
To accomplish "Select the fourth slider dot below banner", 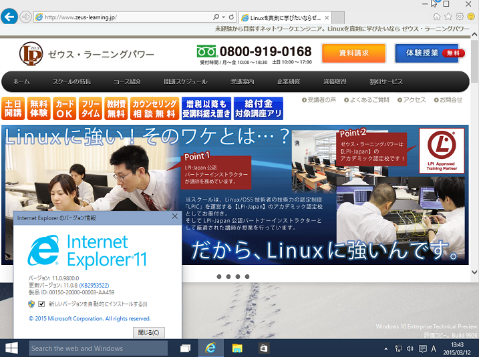I will click(x=247, y=276).
